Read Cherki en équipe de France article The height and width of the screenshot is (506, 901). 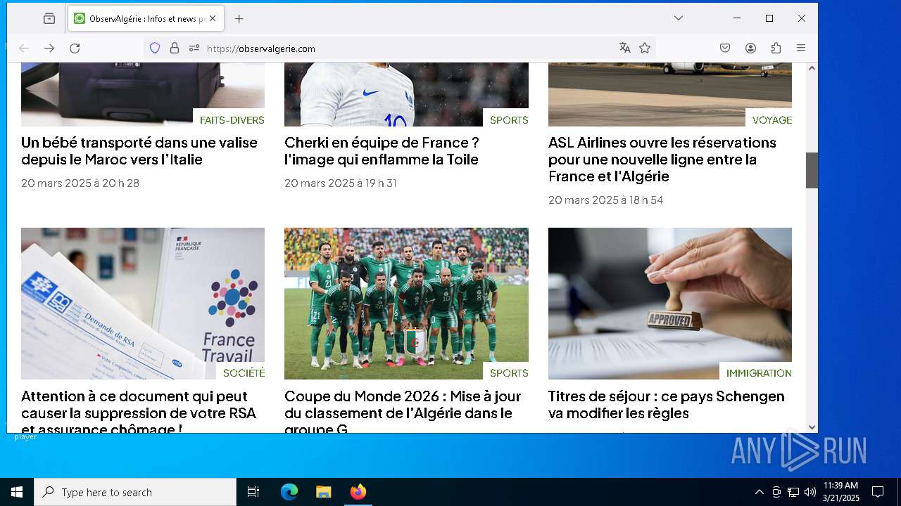382,151
